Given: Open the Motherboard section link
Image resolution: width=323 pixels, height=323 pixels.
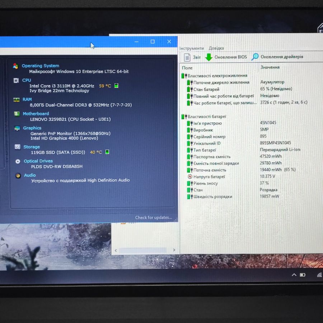Looking at the screenshot, I should [x=36, y=113].
